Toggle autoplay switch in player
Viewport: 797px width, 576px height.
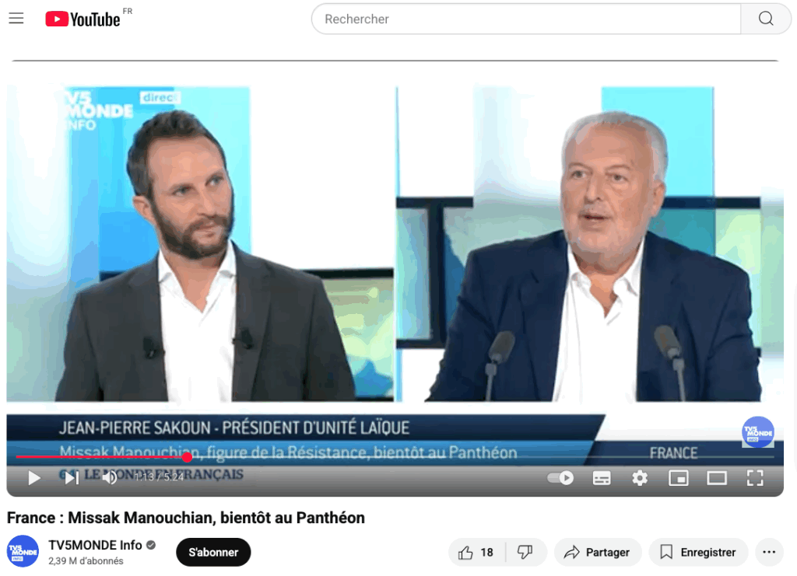[x=560, y=477]
